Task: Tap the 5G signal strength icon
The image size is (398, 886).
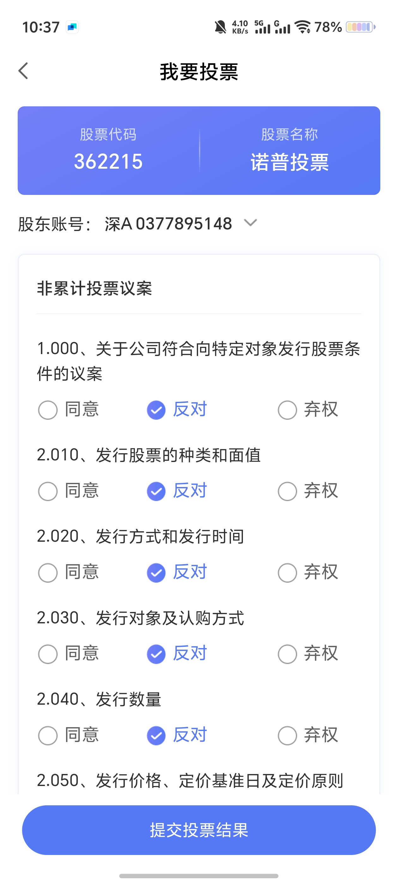Action: click(x=262, y=27)
